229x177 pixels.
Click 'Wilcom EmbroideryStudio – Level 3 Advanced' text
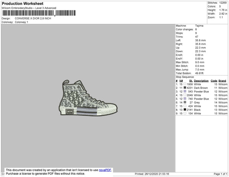[x=29, y=8]
